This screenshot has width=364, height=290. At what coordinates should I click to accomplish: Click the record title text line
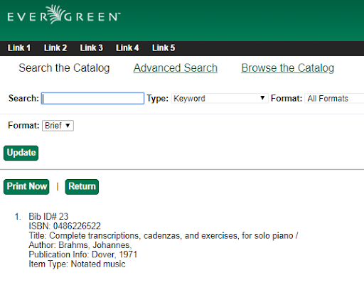coord(164,236)
